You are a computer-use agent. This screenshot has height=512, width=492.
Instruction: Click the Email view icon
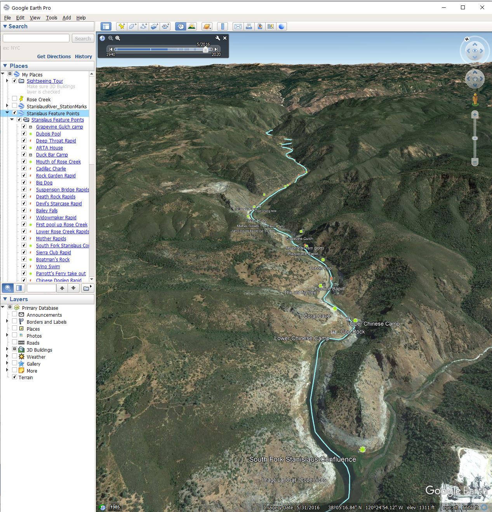coord(238,26)
